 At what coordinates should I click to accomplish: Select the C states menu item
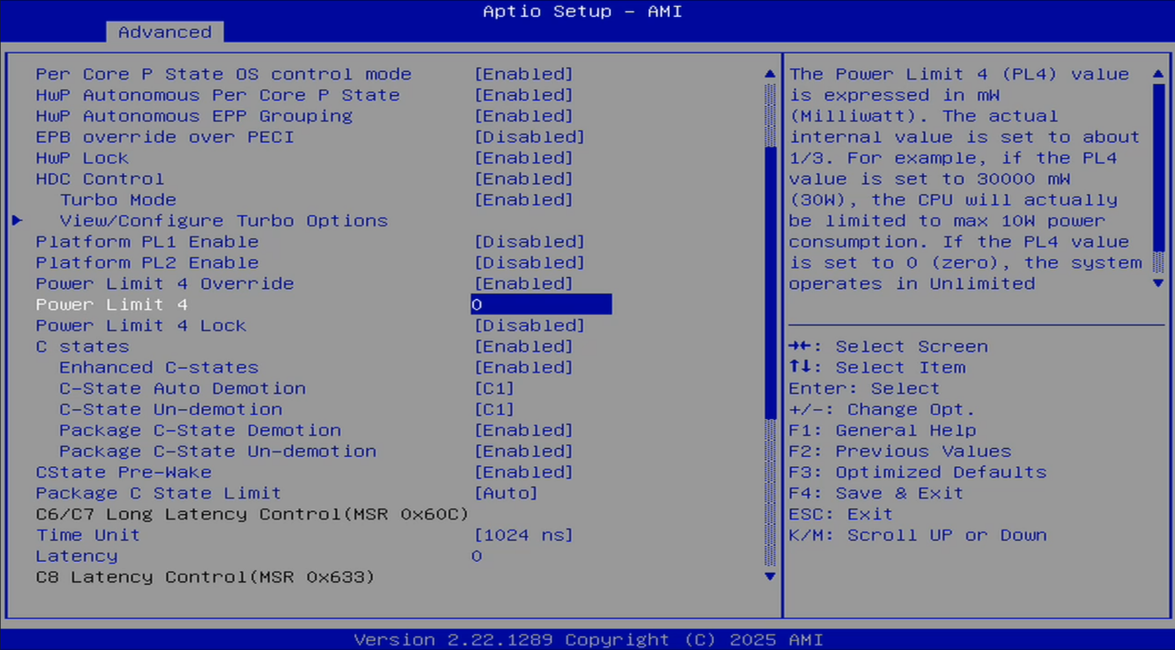tap(82, 346)
